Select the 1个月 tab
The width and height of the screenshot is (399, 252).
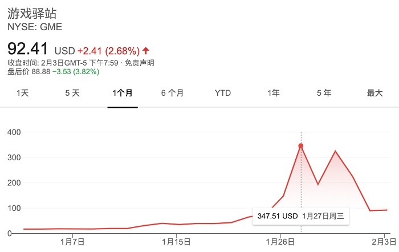(123, 93)
